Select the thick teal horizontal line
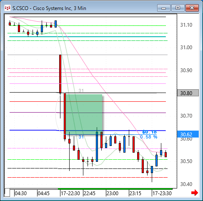Viewport: 203px width, 201px height. 88,37
